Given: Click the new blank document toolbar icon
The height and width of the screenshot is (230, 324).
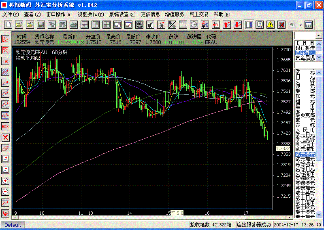Looking at the screenshot, I should tap(8, 25).
